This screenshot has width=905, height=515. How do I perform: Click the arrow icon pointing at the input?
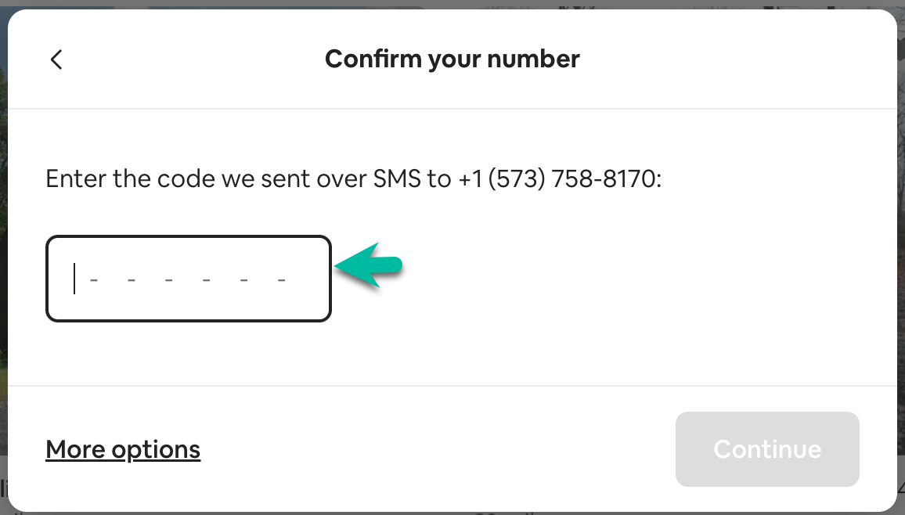coord(368,266)
